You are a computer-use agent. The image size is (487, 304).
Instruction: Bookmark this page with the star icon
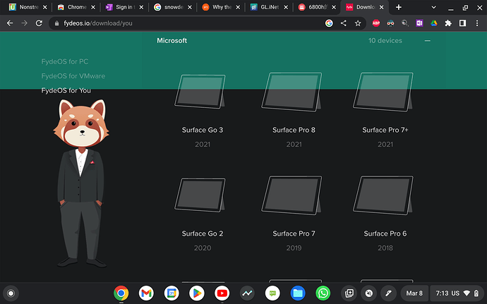coord(358,23)
